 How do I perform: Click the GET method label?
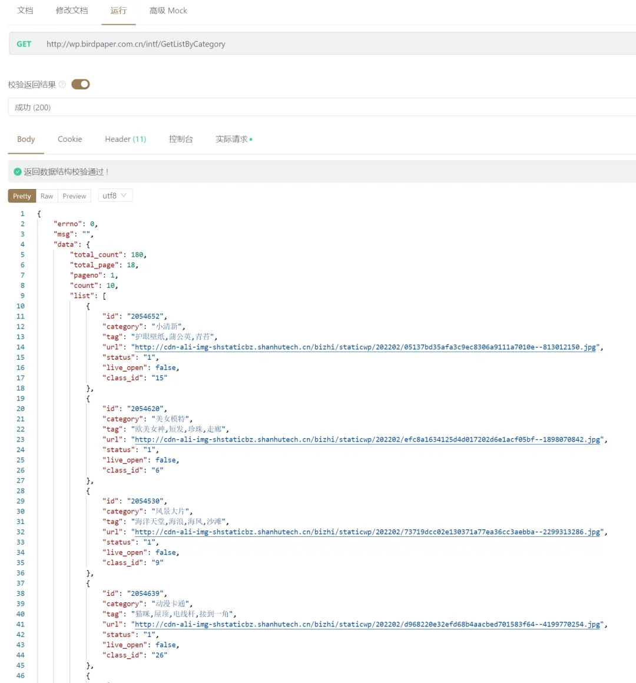[24, 44]
